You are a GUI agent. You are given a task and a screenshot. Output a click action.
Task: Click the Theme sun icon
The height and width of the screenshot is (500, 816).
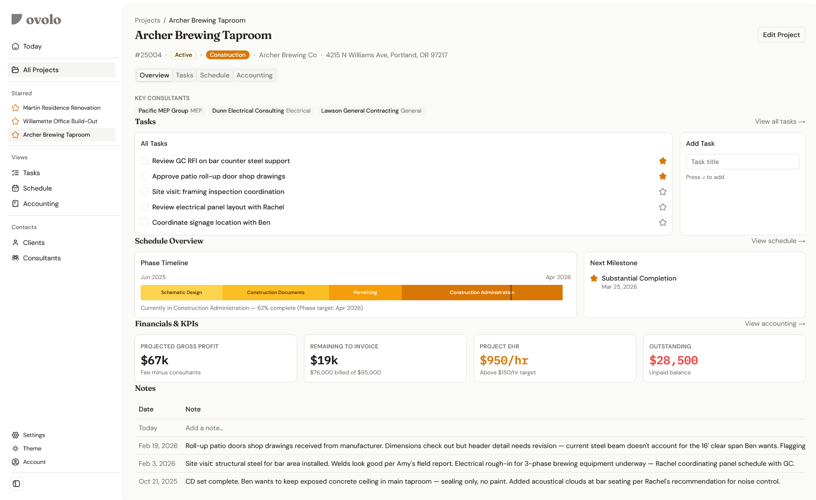(15, 449)
